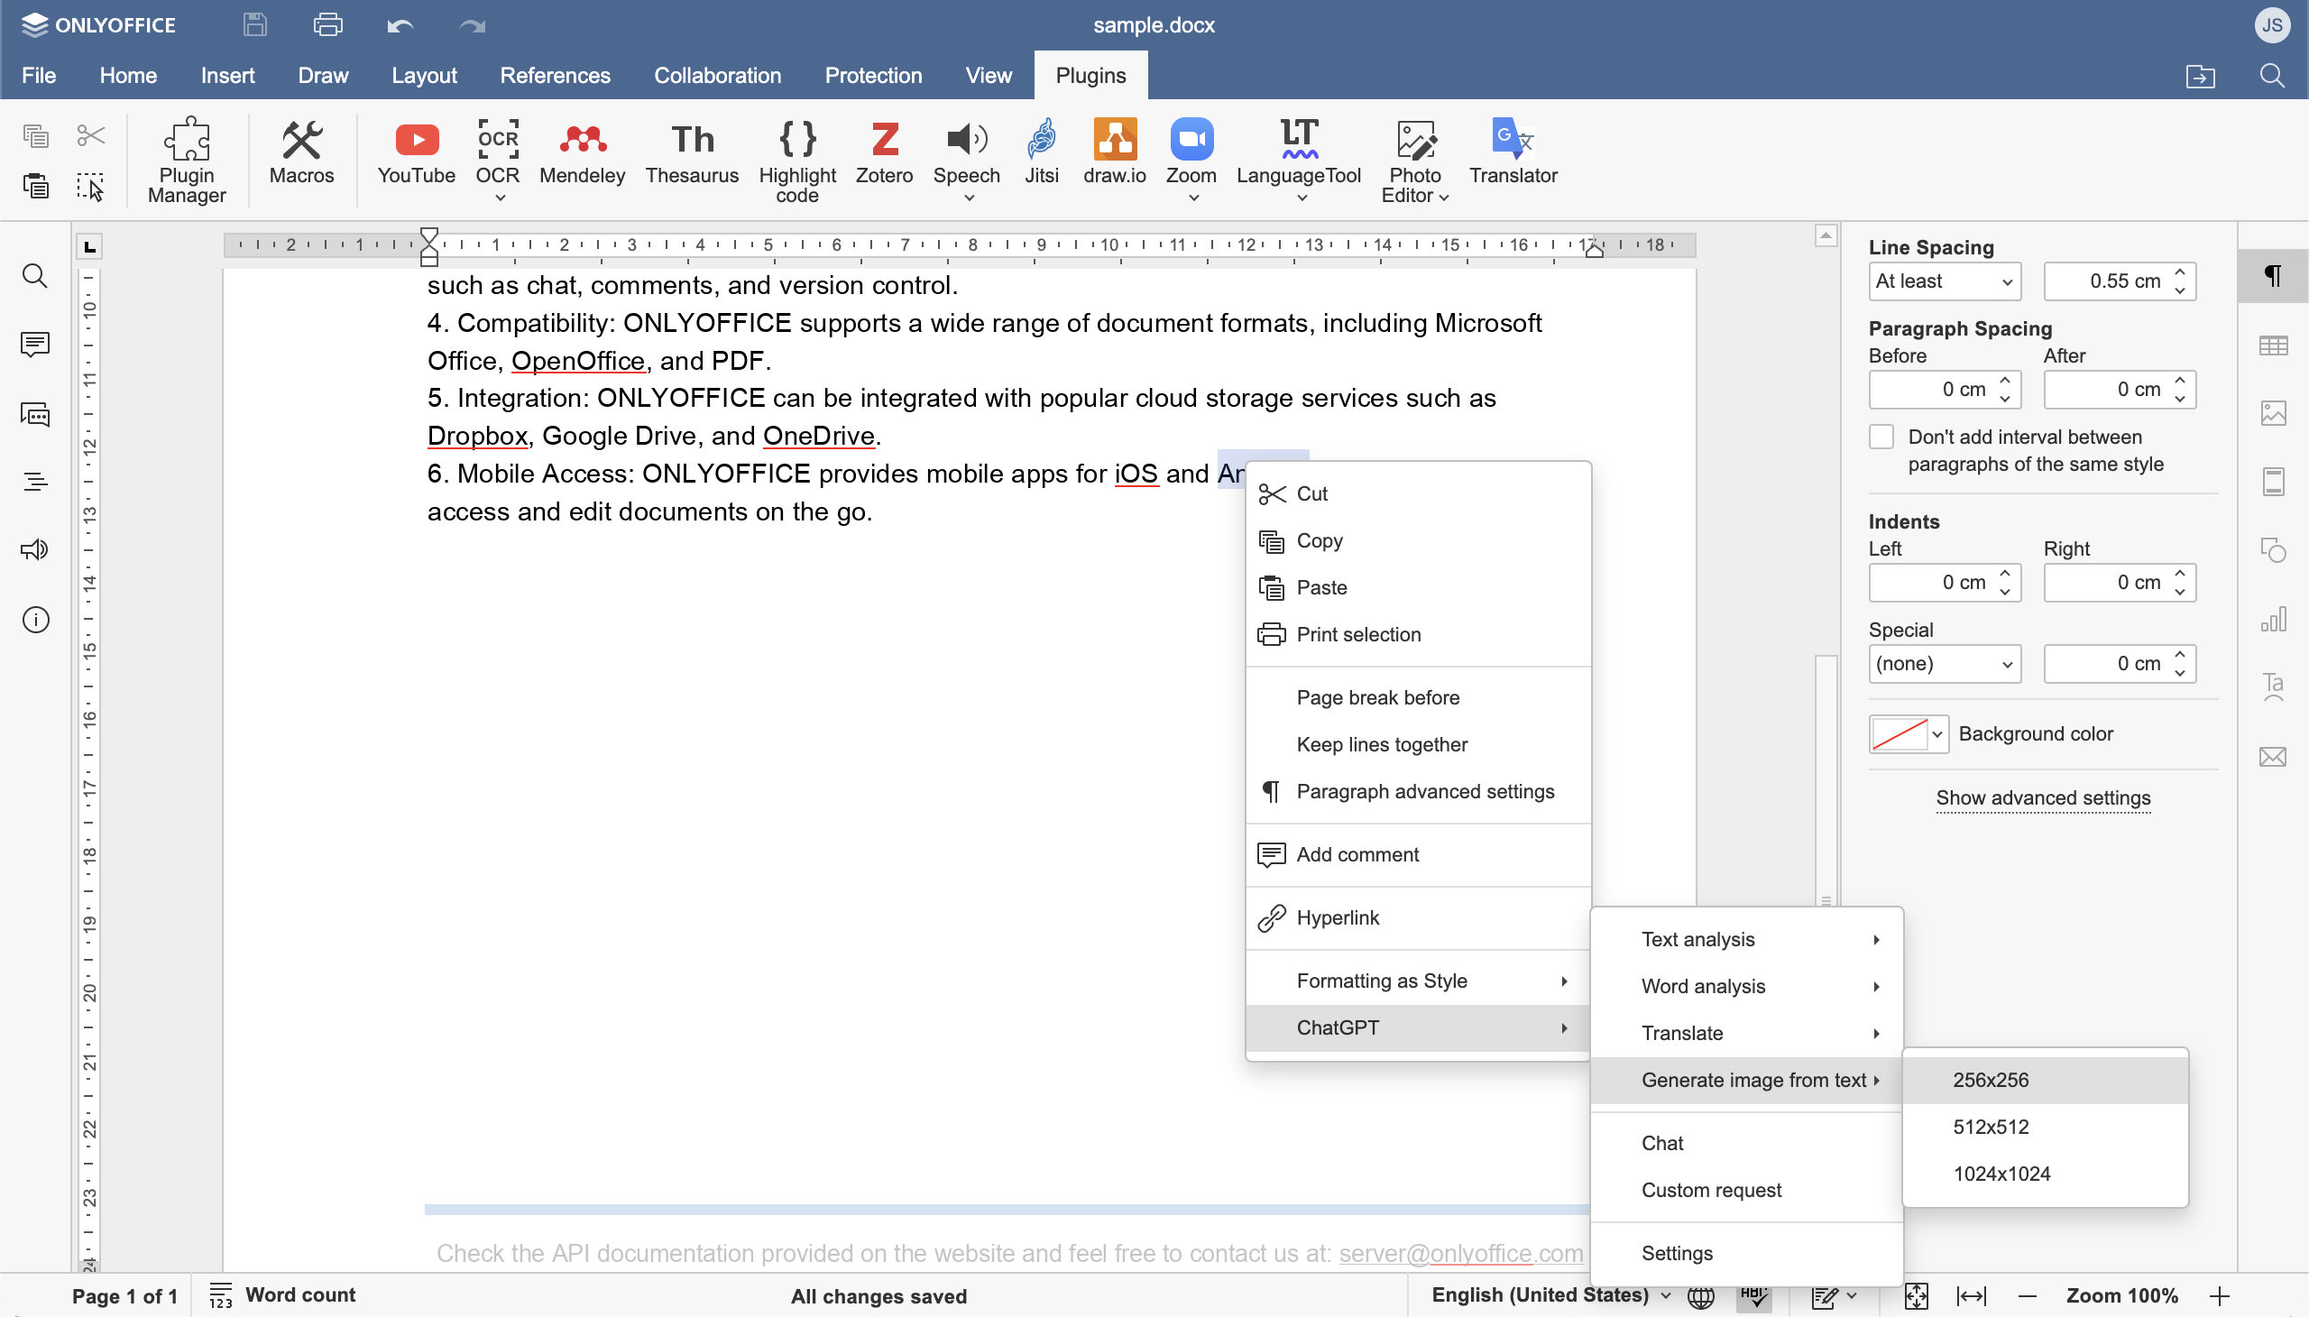Toggle Fit to page in status bar
2309x1317 pixels.
(x=1916, y=1296)
